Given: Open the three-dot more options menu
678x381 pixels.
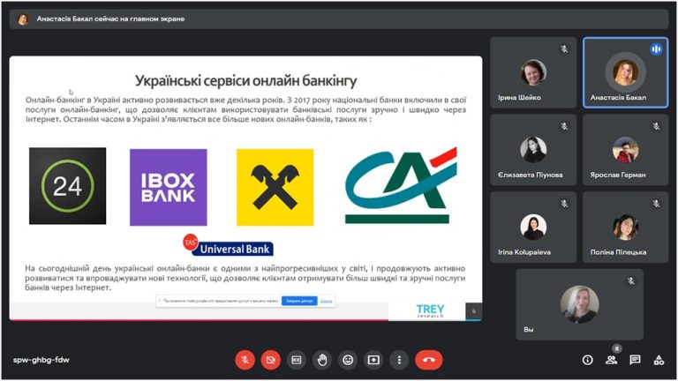Looking at the screenshot, I should coord(399,360).
